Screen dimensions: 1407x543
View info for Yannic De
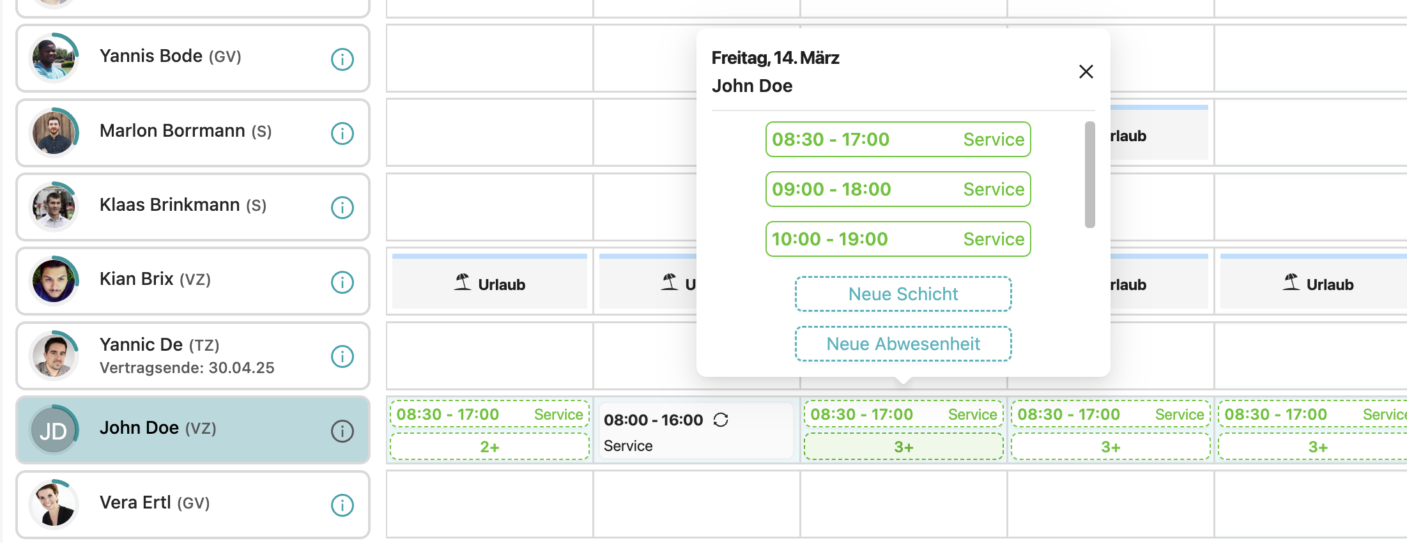tap(342, 356)
